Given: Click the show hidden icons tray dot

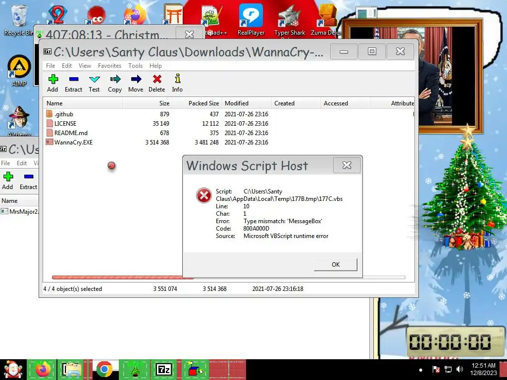Looking at the screenshot, I should 421,370.
